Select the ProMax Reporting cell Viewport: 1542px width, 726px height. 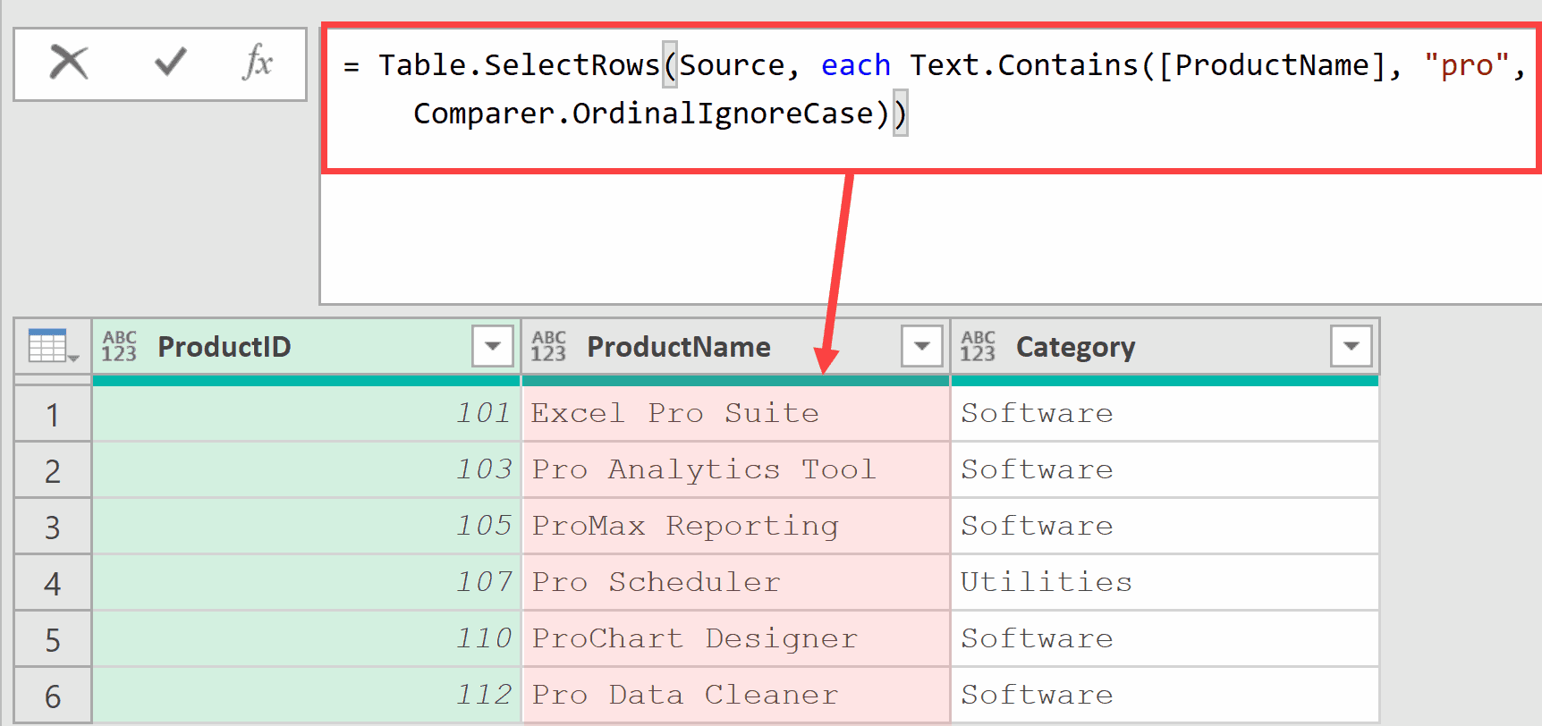(x=685, y=526)
